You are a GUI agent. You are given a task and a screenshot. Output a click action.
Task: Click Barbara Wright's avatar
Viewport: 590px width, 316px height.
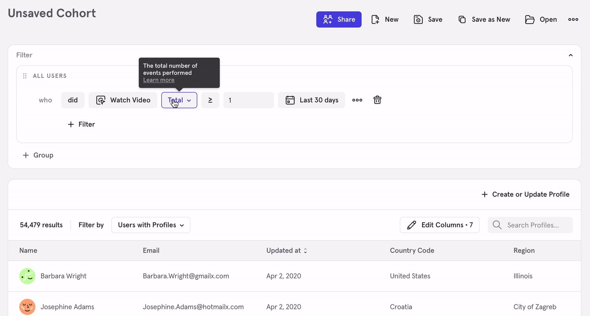point(27,276)
